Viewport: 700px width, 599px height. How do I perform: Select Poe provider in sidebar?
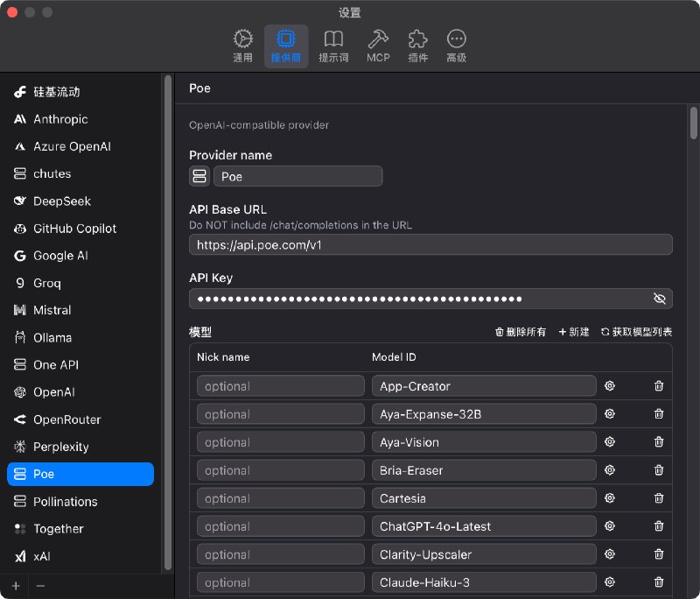pyautogui.click(x=80, y=474)
